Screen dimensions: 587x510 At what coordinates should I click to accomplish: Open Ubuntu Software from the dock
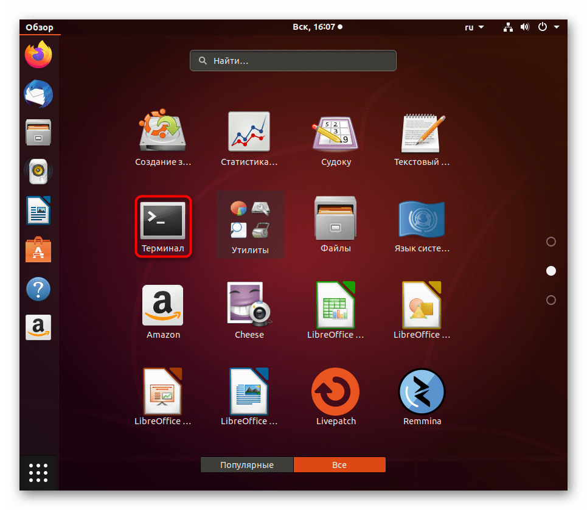tap(38, 250)
